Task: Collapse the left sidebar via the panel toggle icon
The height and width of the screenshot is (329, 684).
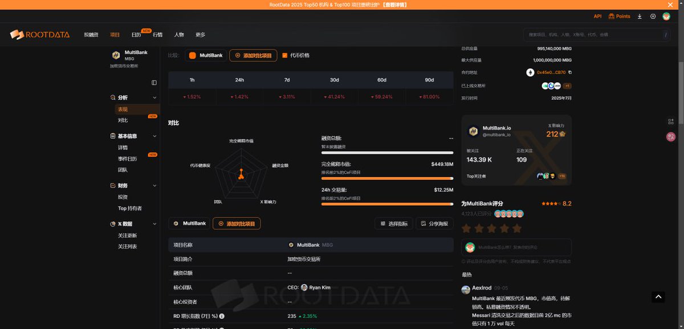Action: [x=154, y=83]
